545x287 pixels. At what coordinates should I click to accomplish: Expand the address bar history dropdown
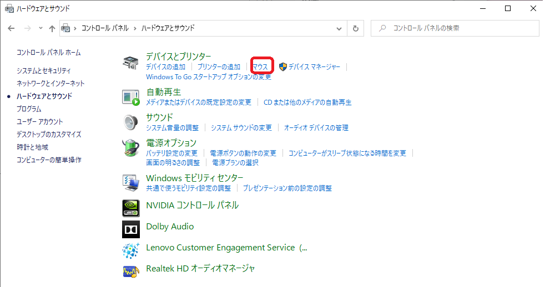point(340,28)
